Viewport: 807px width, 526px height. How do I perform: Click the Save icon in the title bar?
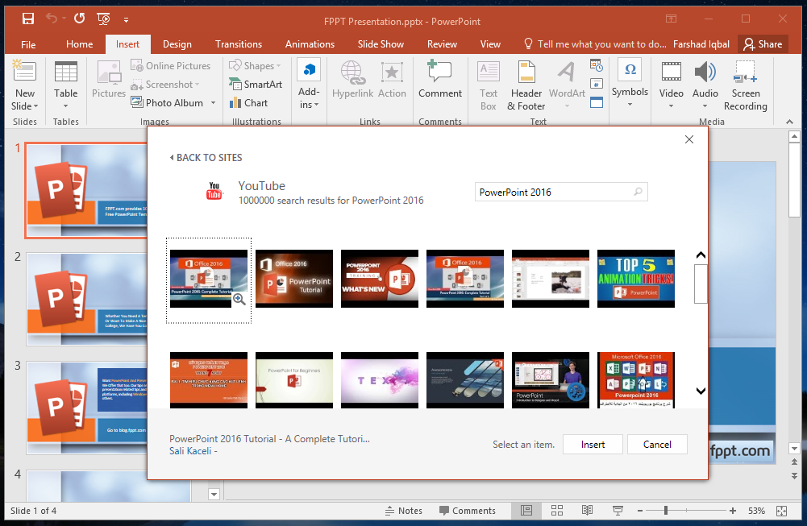tap(27, 18)
